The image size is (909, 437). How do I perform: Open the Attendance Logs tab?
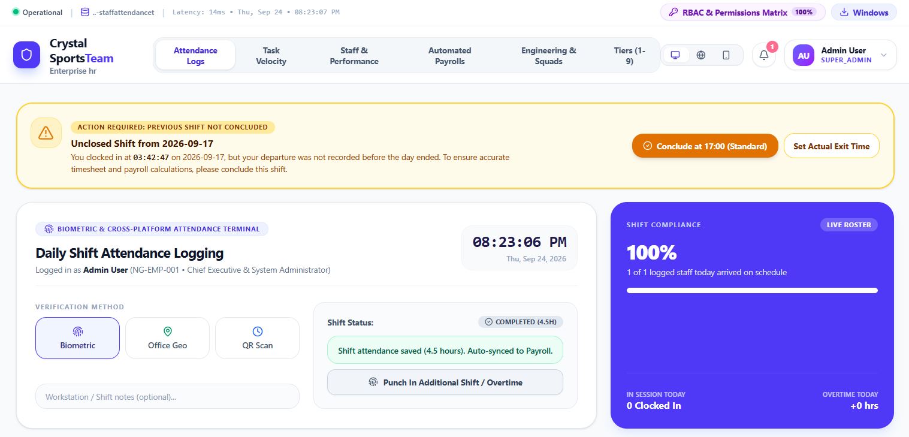195,55
